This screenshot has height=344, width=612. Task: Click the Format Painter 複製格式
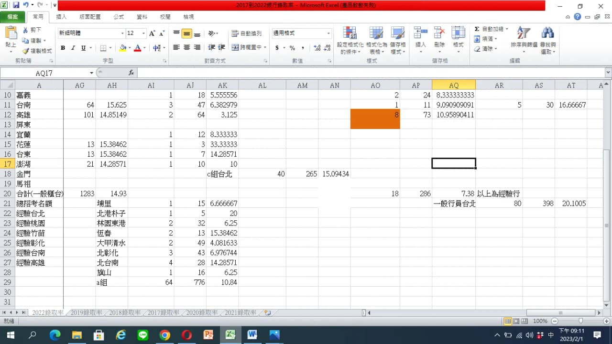(37, 51)
